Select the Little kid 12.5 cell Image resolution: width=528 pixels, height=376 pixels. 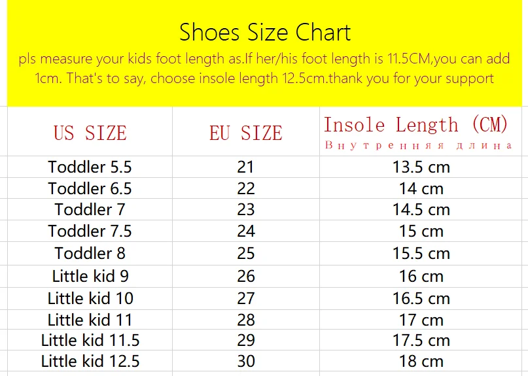(x=90, y=361)
